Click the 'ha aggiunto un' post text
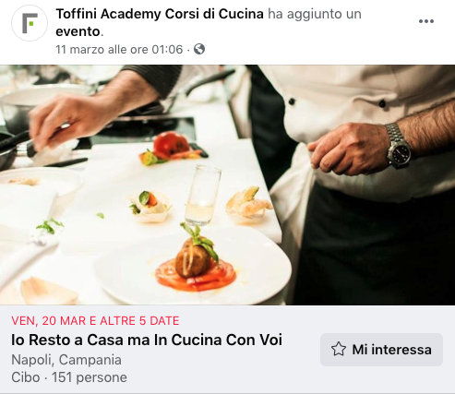The width and height of the screenshot is (455, 394). (315, 14)
